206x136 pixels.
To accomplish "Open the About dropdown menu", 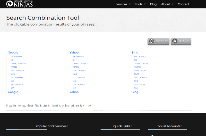I will [x=167, y=4].
